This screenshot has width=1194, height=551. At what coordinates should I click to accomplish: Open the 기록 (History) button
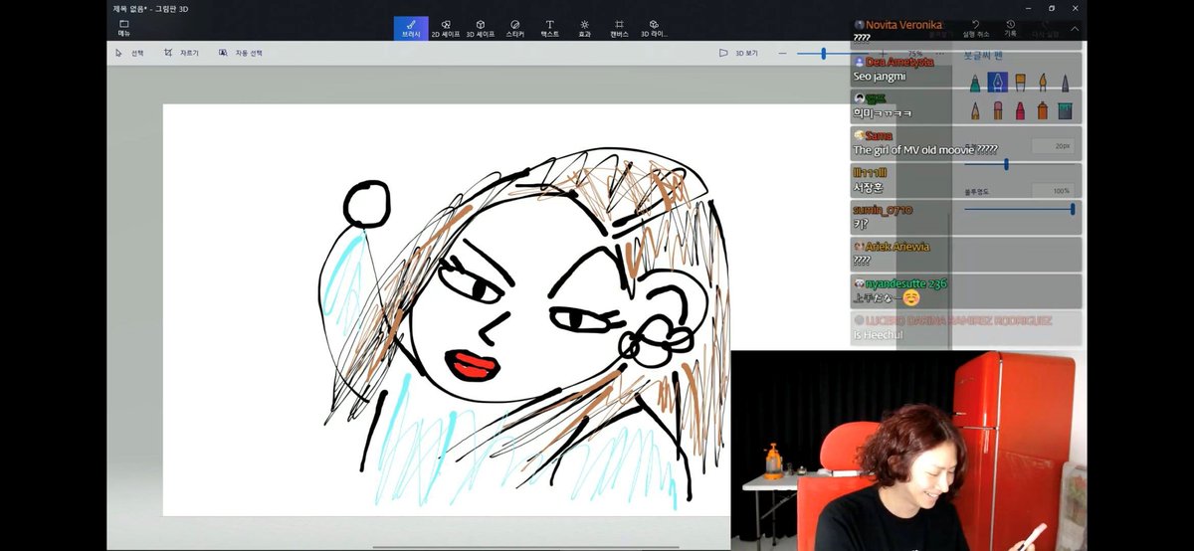point(1010,28)
